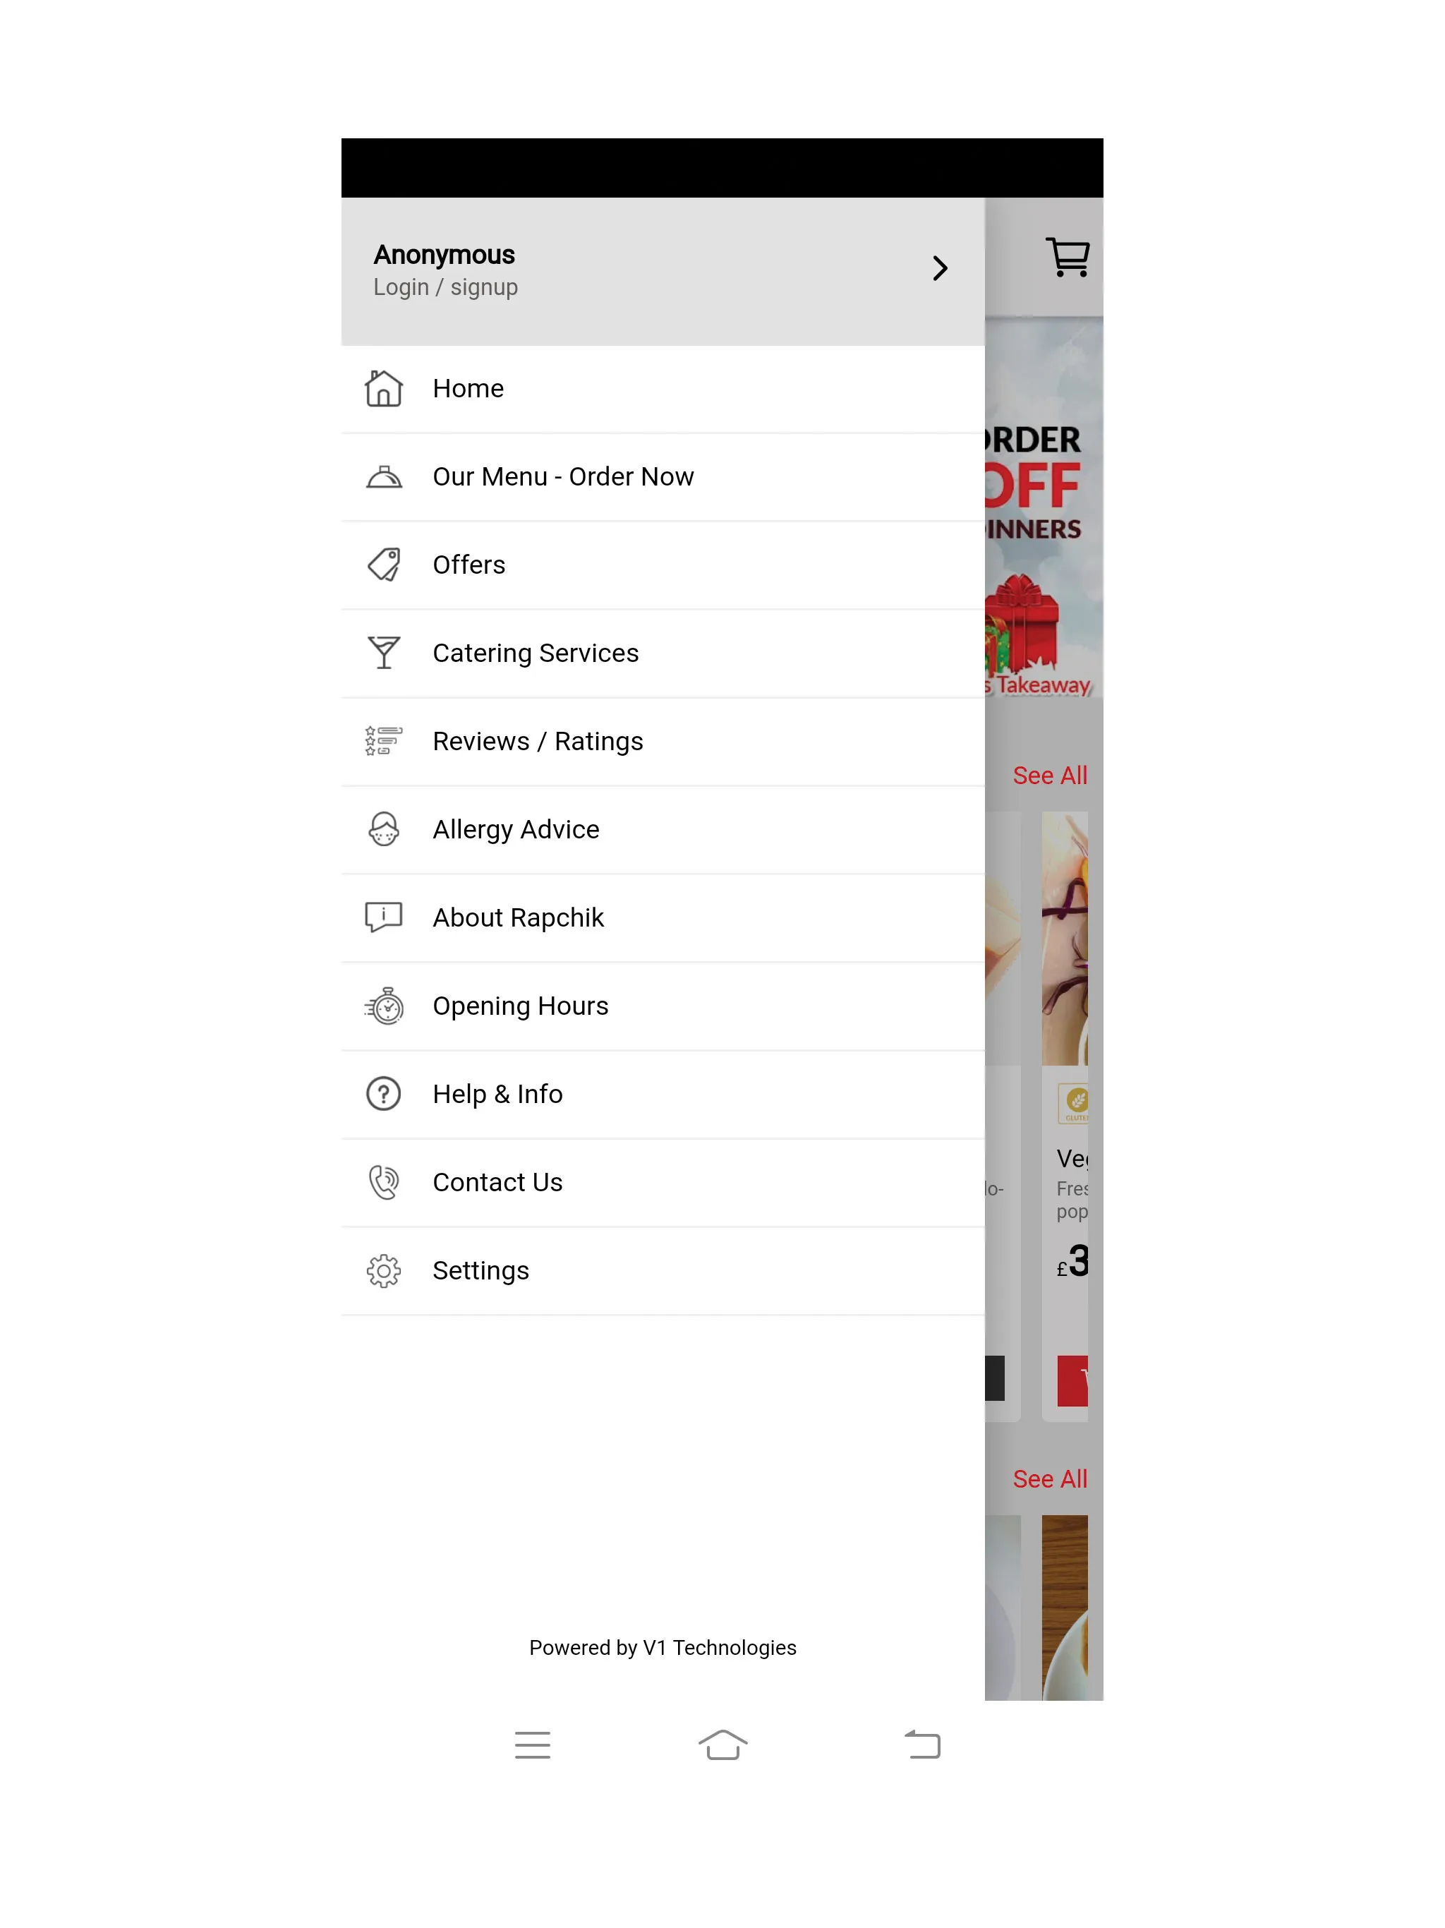Click Help & Info question mark
1445x1928 pixels.
coord(382,1093)
